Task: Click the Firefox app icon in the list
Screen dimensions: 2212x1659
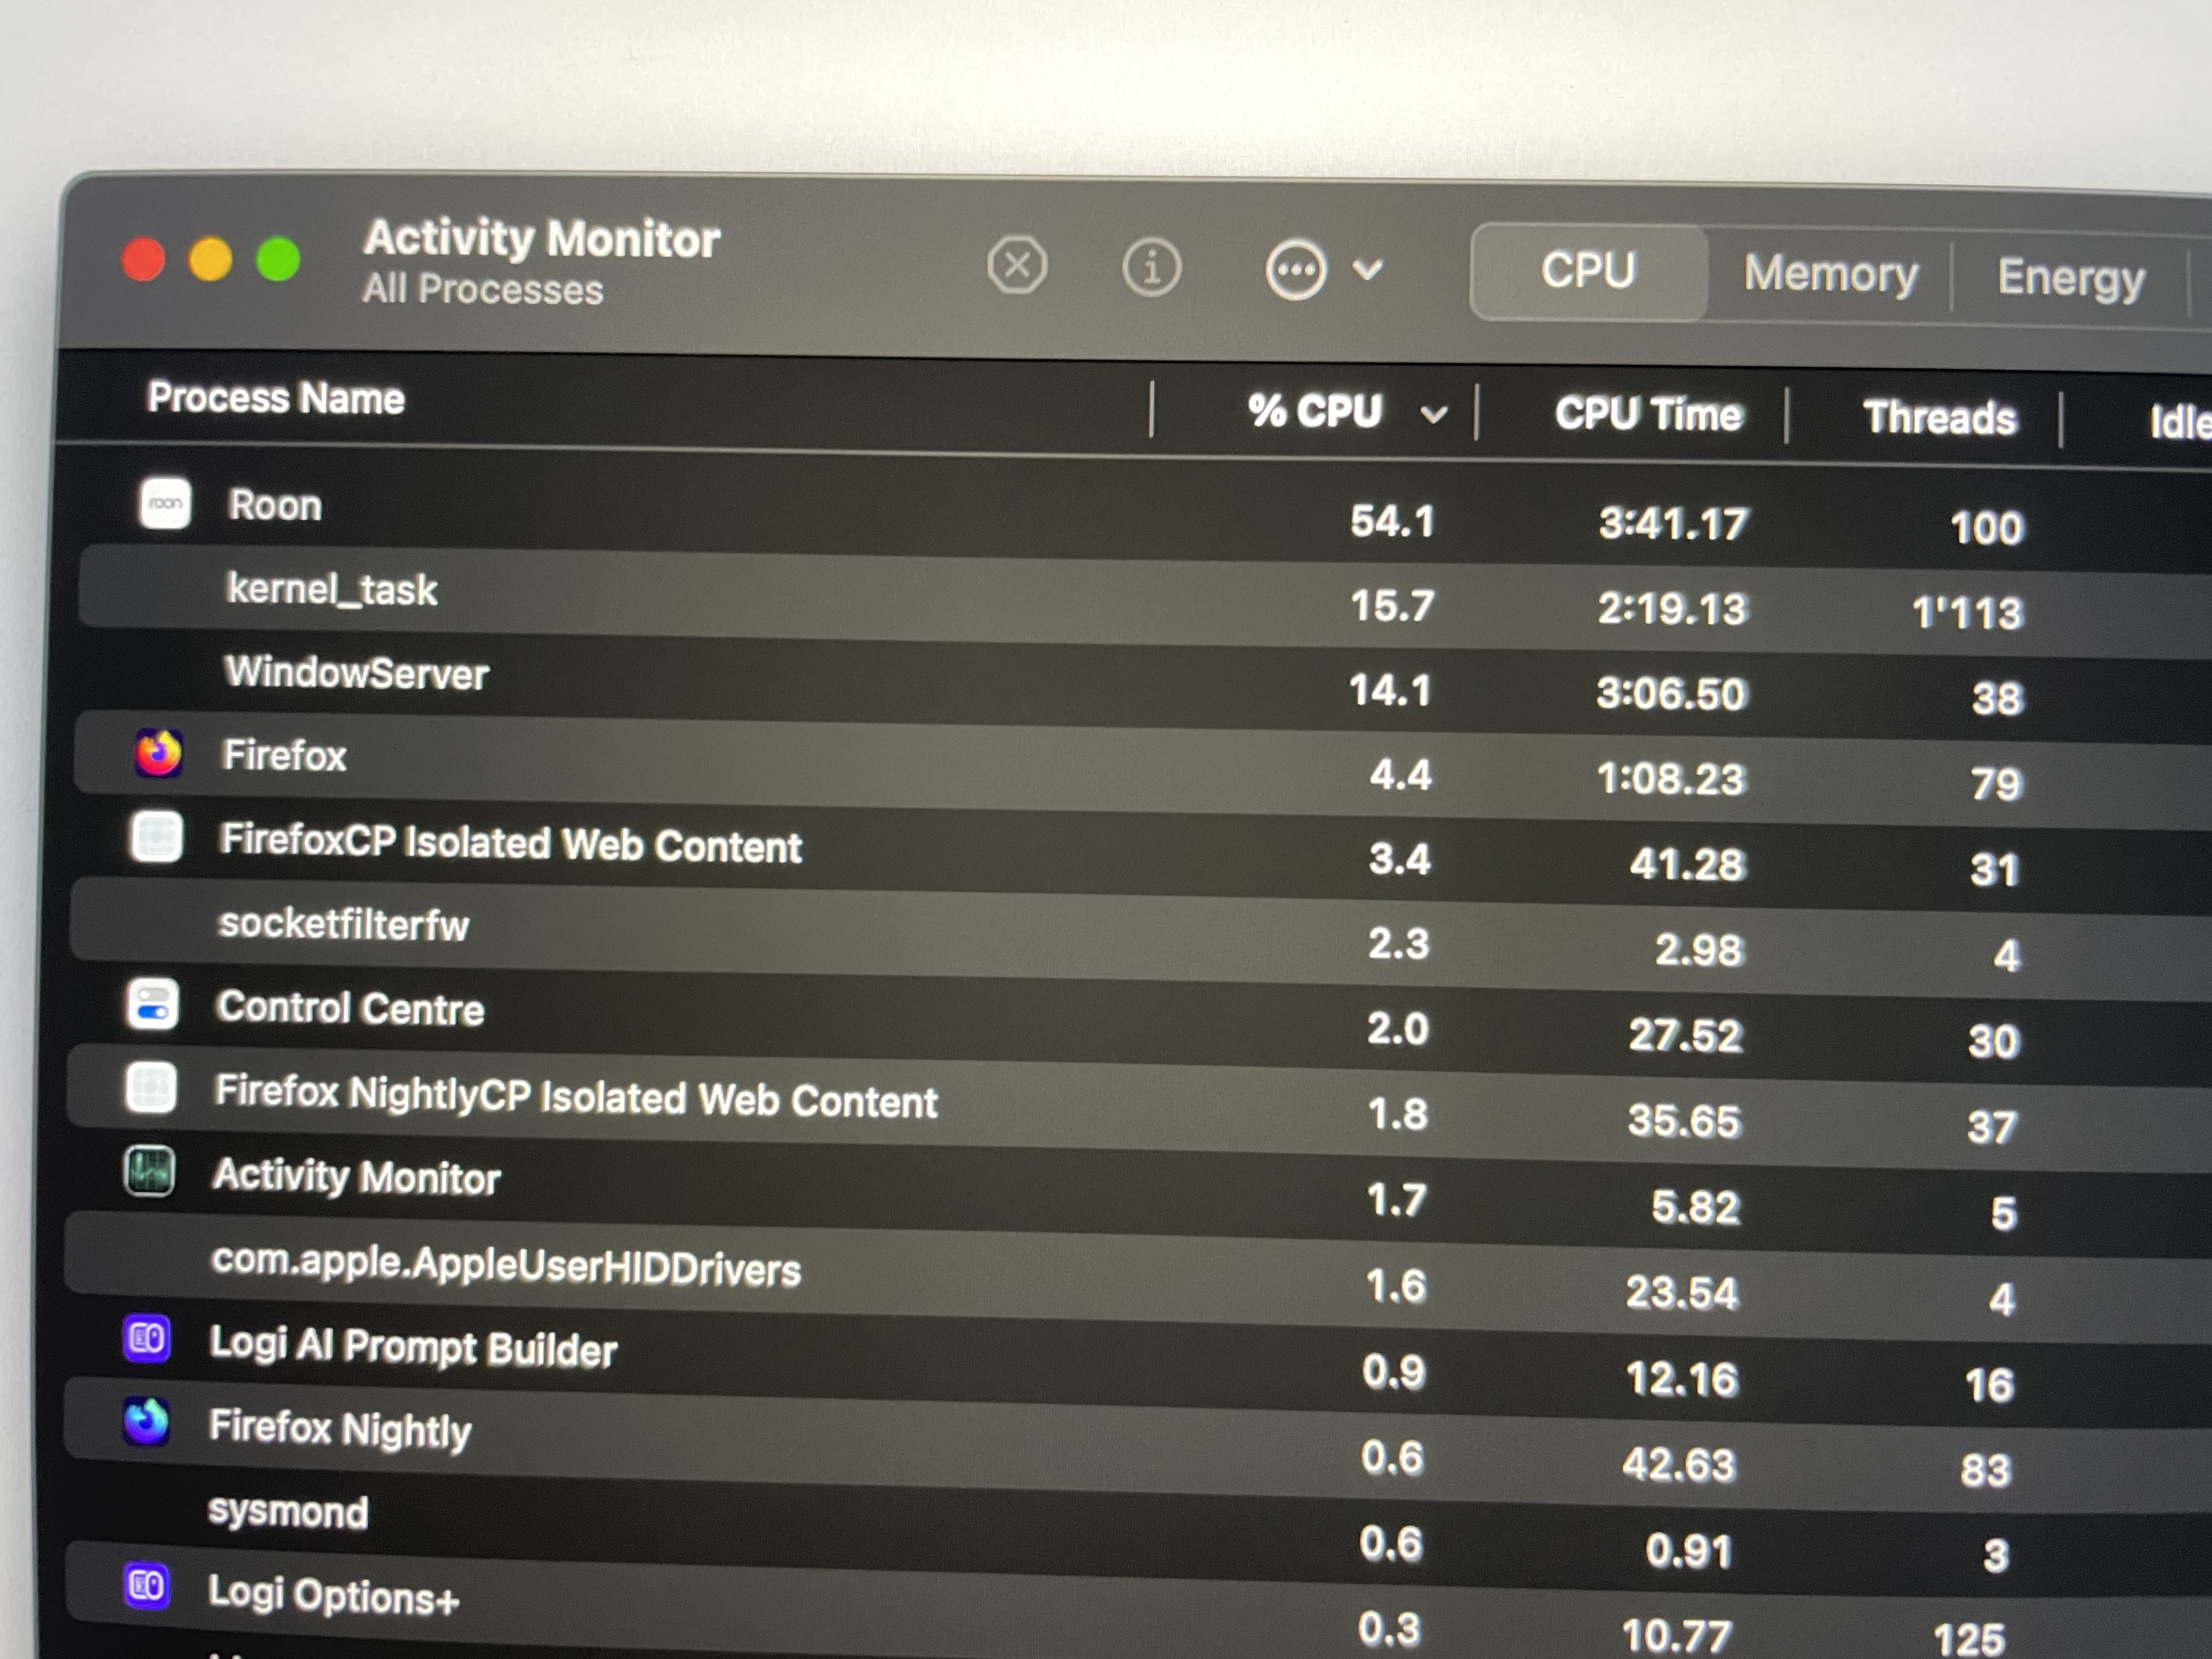Action: (x=159, y=753)
